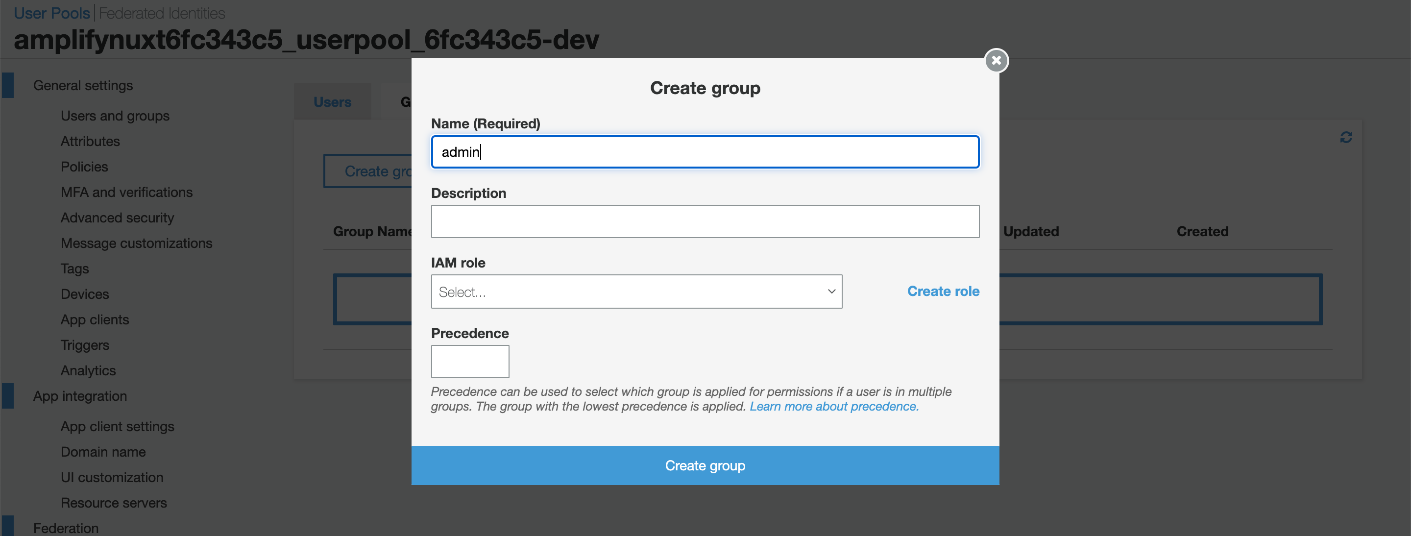Go to User Pools breadcrumb
The width and height of the screenshot is (1411, 536).
coord(51,13)
